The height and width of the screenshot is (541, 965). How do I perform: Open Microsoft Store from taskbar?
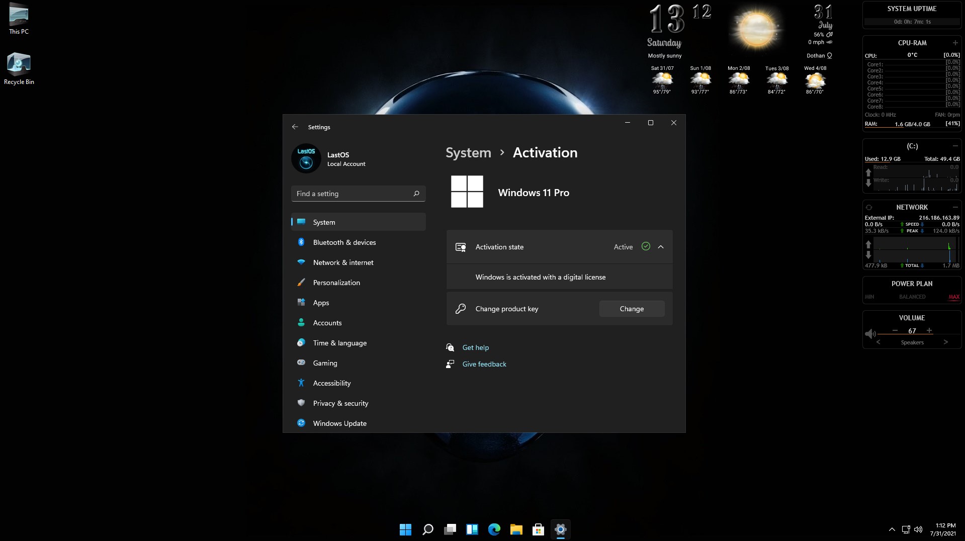(x=538, y=529)
